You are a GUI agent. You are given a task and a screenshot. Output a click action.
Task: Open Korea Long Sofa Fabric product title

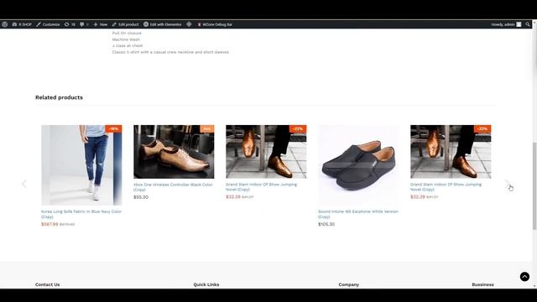tap(81, 214)
